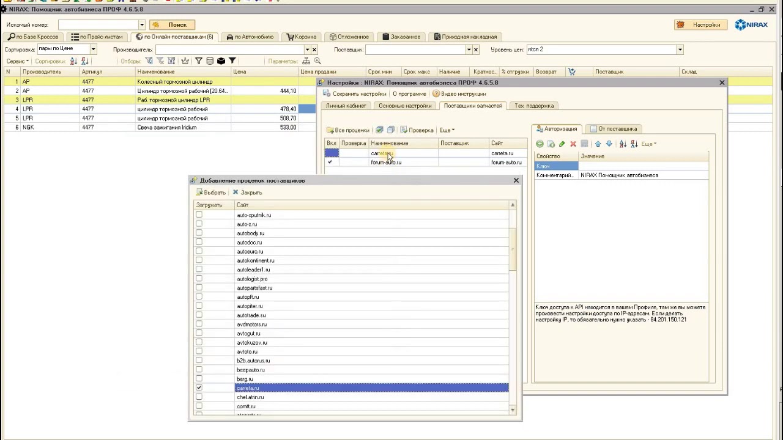Click the supplier list vertical scrollbar thumb
This screenshot has height=440, width=783.
point(513,251)
